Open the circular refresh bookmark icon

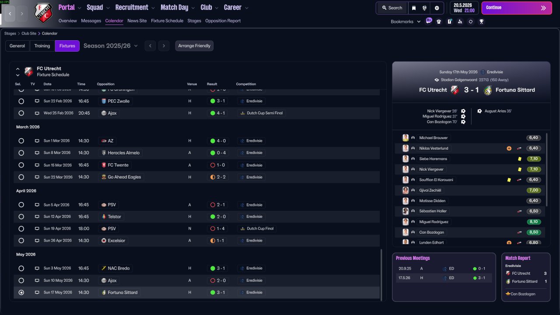(470, 21)
